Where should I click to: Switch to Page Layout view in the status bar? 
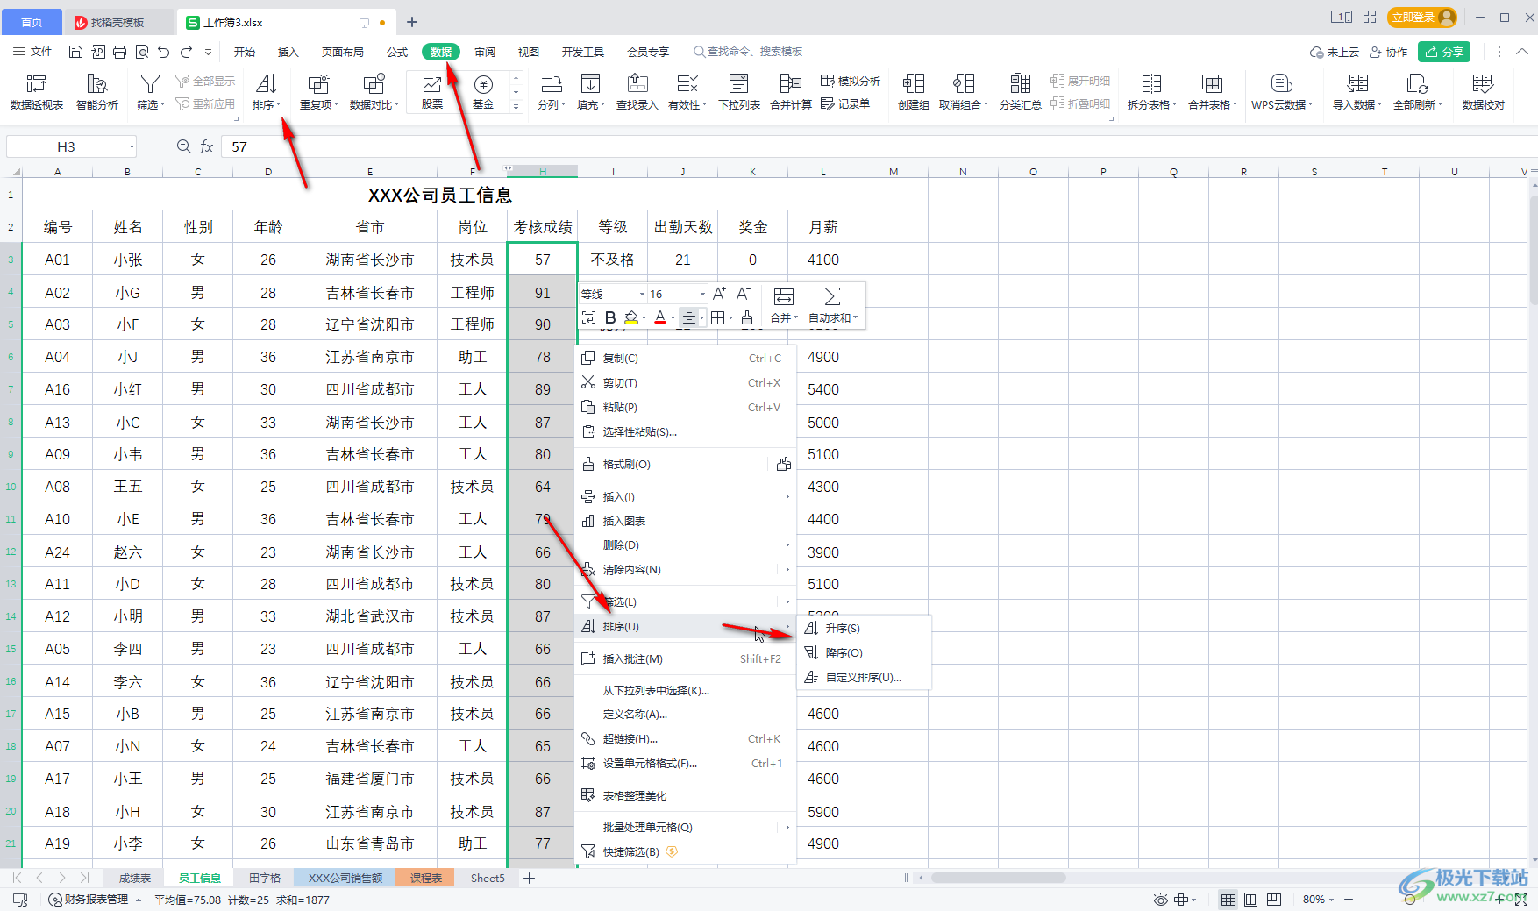click(x=1251, y=900)
